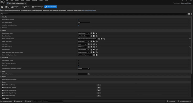Viewport: 193px width, 103px height.
Task: Click the flag icon next to Default Player Name
Action: [89, 74]
